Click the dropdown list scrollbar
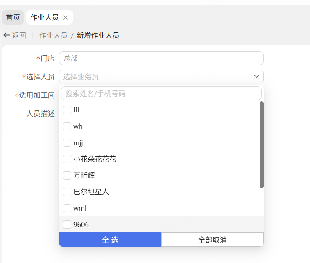The height and width of the screenshot is (263, 310). 262,145
